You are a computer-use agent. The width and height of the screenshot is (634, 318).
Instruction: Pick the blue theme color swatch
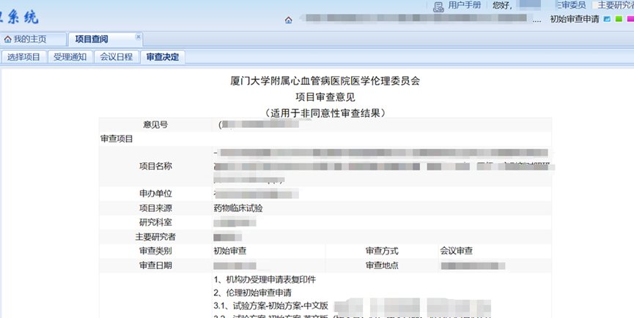pos(607,19)
